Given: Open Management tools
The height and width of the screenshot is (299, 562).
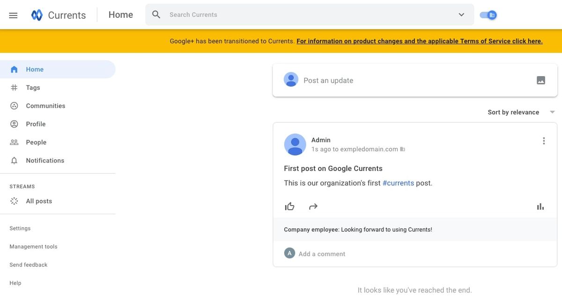Looking at the screenshot, I should pyautogui.click(x=33, y=246).
